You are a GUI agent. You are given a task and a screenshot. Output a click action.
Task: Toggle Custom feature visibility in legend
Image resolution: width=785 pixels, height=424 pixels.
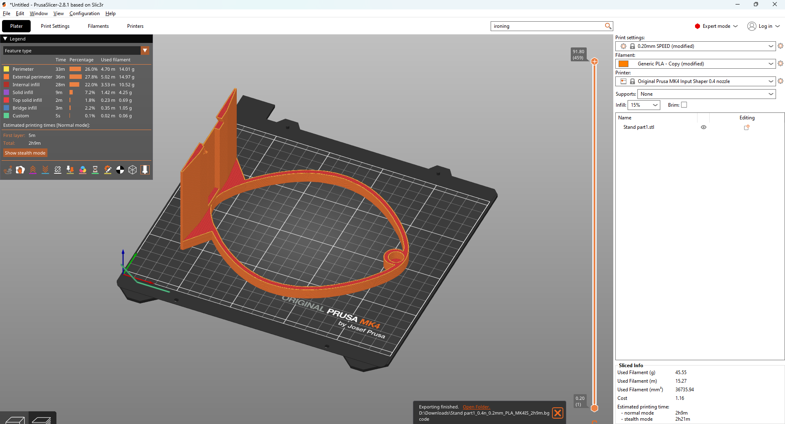(20, 116)
